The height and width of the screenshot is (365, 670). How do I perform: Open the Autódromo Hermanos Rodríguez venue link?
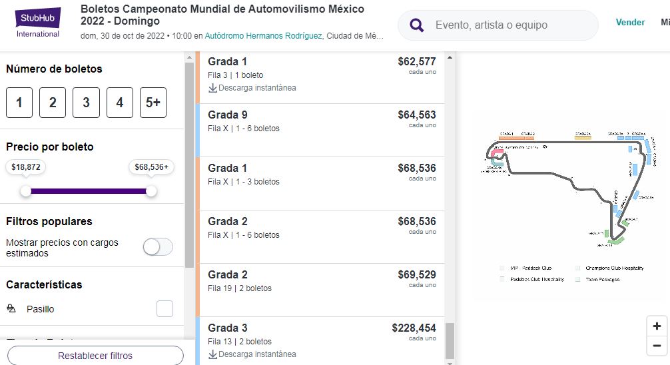click(x=263, y=36)
